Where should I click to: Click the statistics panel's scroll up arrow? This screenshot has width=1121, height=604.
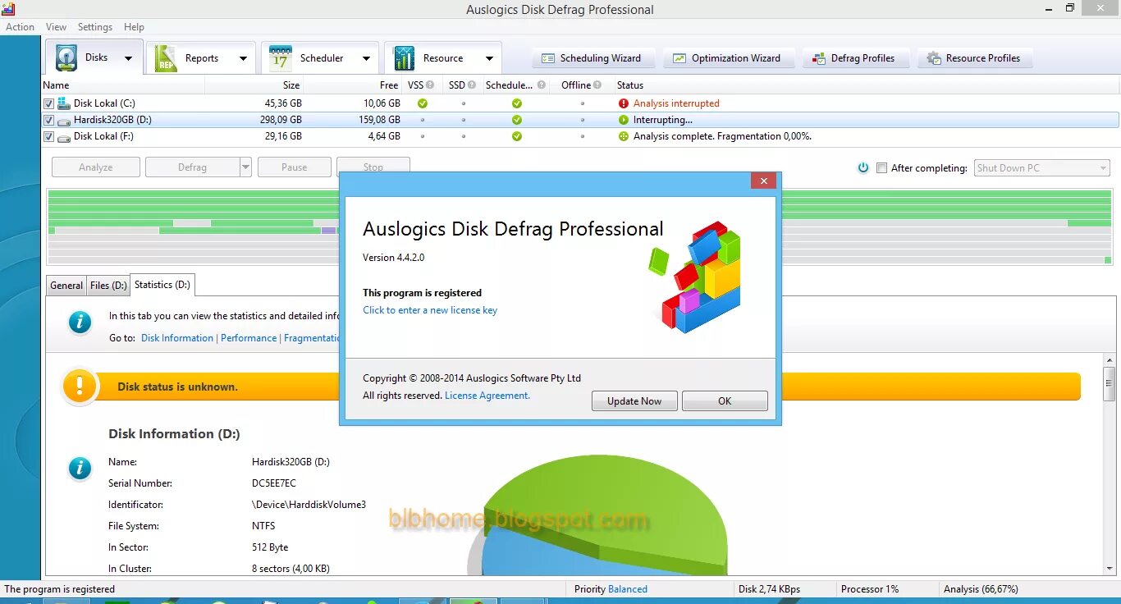pos(1110,360)
